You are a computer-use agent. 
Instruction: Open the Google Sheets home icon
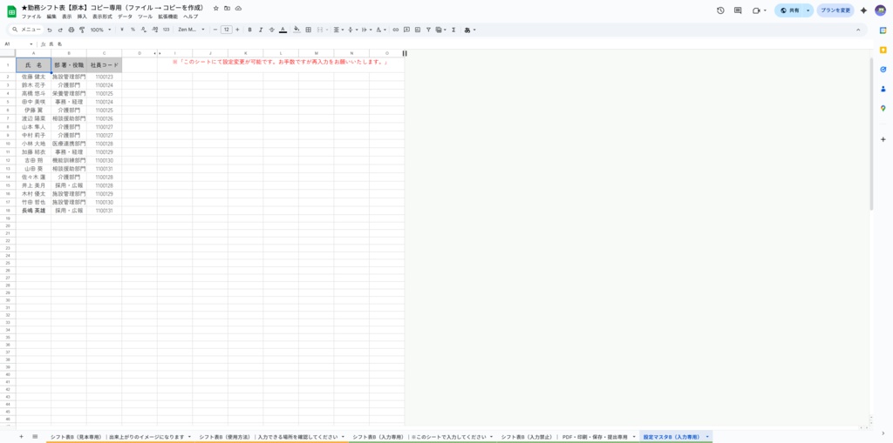click(11, 10)
